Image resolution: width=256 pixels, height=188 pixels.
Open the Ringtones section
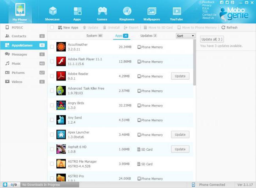(127, 14)
